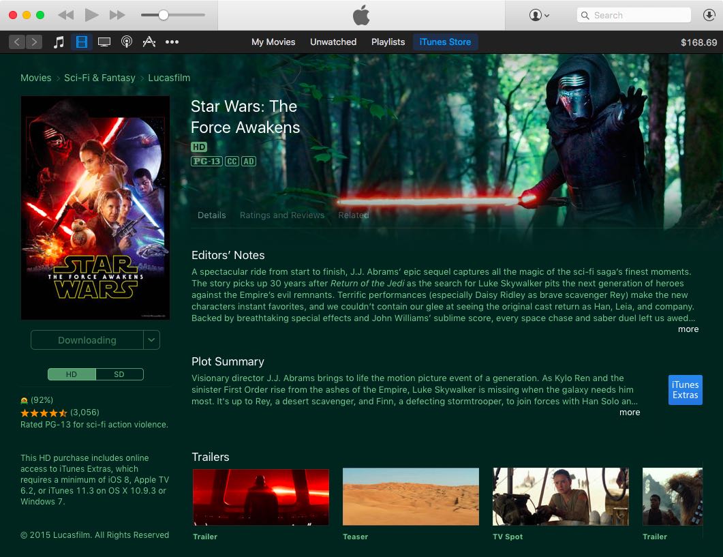Show more media types ellipsis
723x557 pixels.
tap(172, 42)
